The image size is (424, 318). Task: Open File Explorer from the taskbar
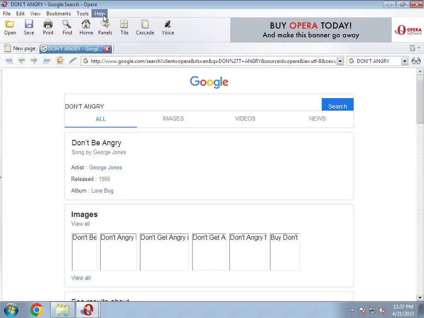(x=63, y=310)
